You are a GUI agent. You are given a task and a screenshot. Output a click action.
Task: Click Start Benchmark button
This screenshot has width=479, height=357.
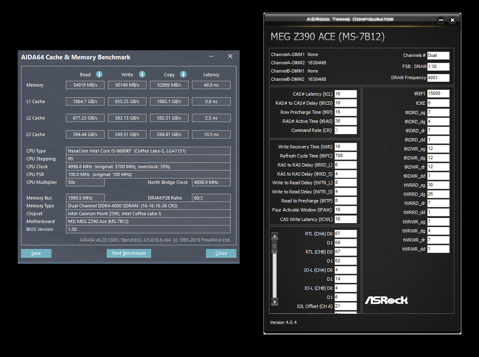pos(129,253)
